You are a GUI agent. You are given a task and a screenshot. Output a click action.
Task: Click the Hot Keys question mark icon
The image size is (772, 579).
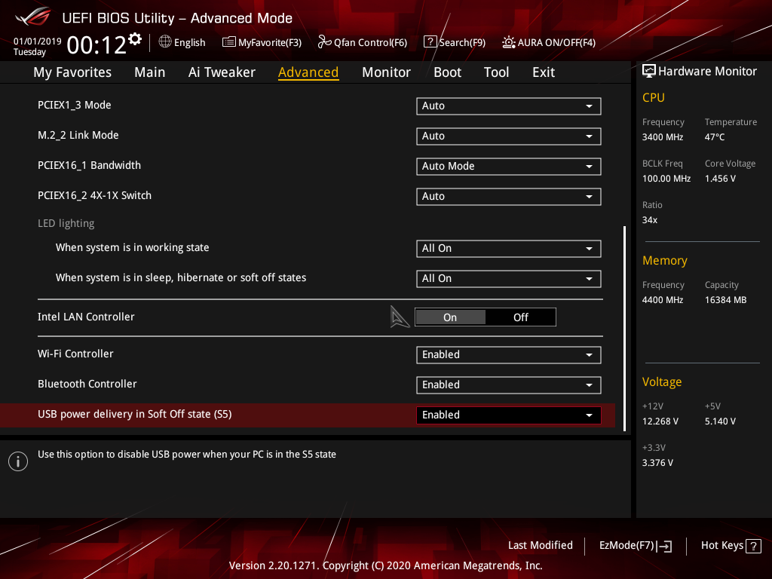tap(753, 546)
